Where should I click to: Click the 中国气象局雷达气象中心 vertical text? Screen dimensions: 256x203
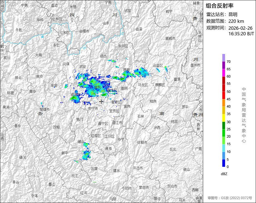pos(244,115)
